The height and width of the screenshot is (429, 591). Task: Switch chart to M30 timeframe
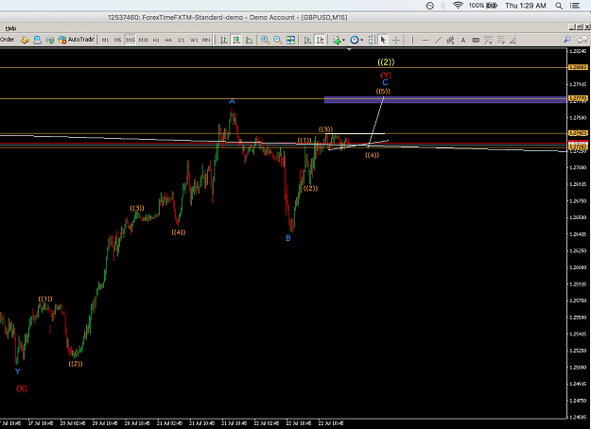point(143,40)
